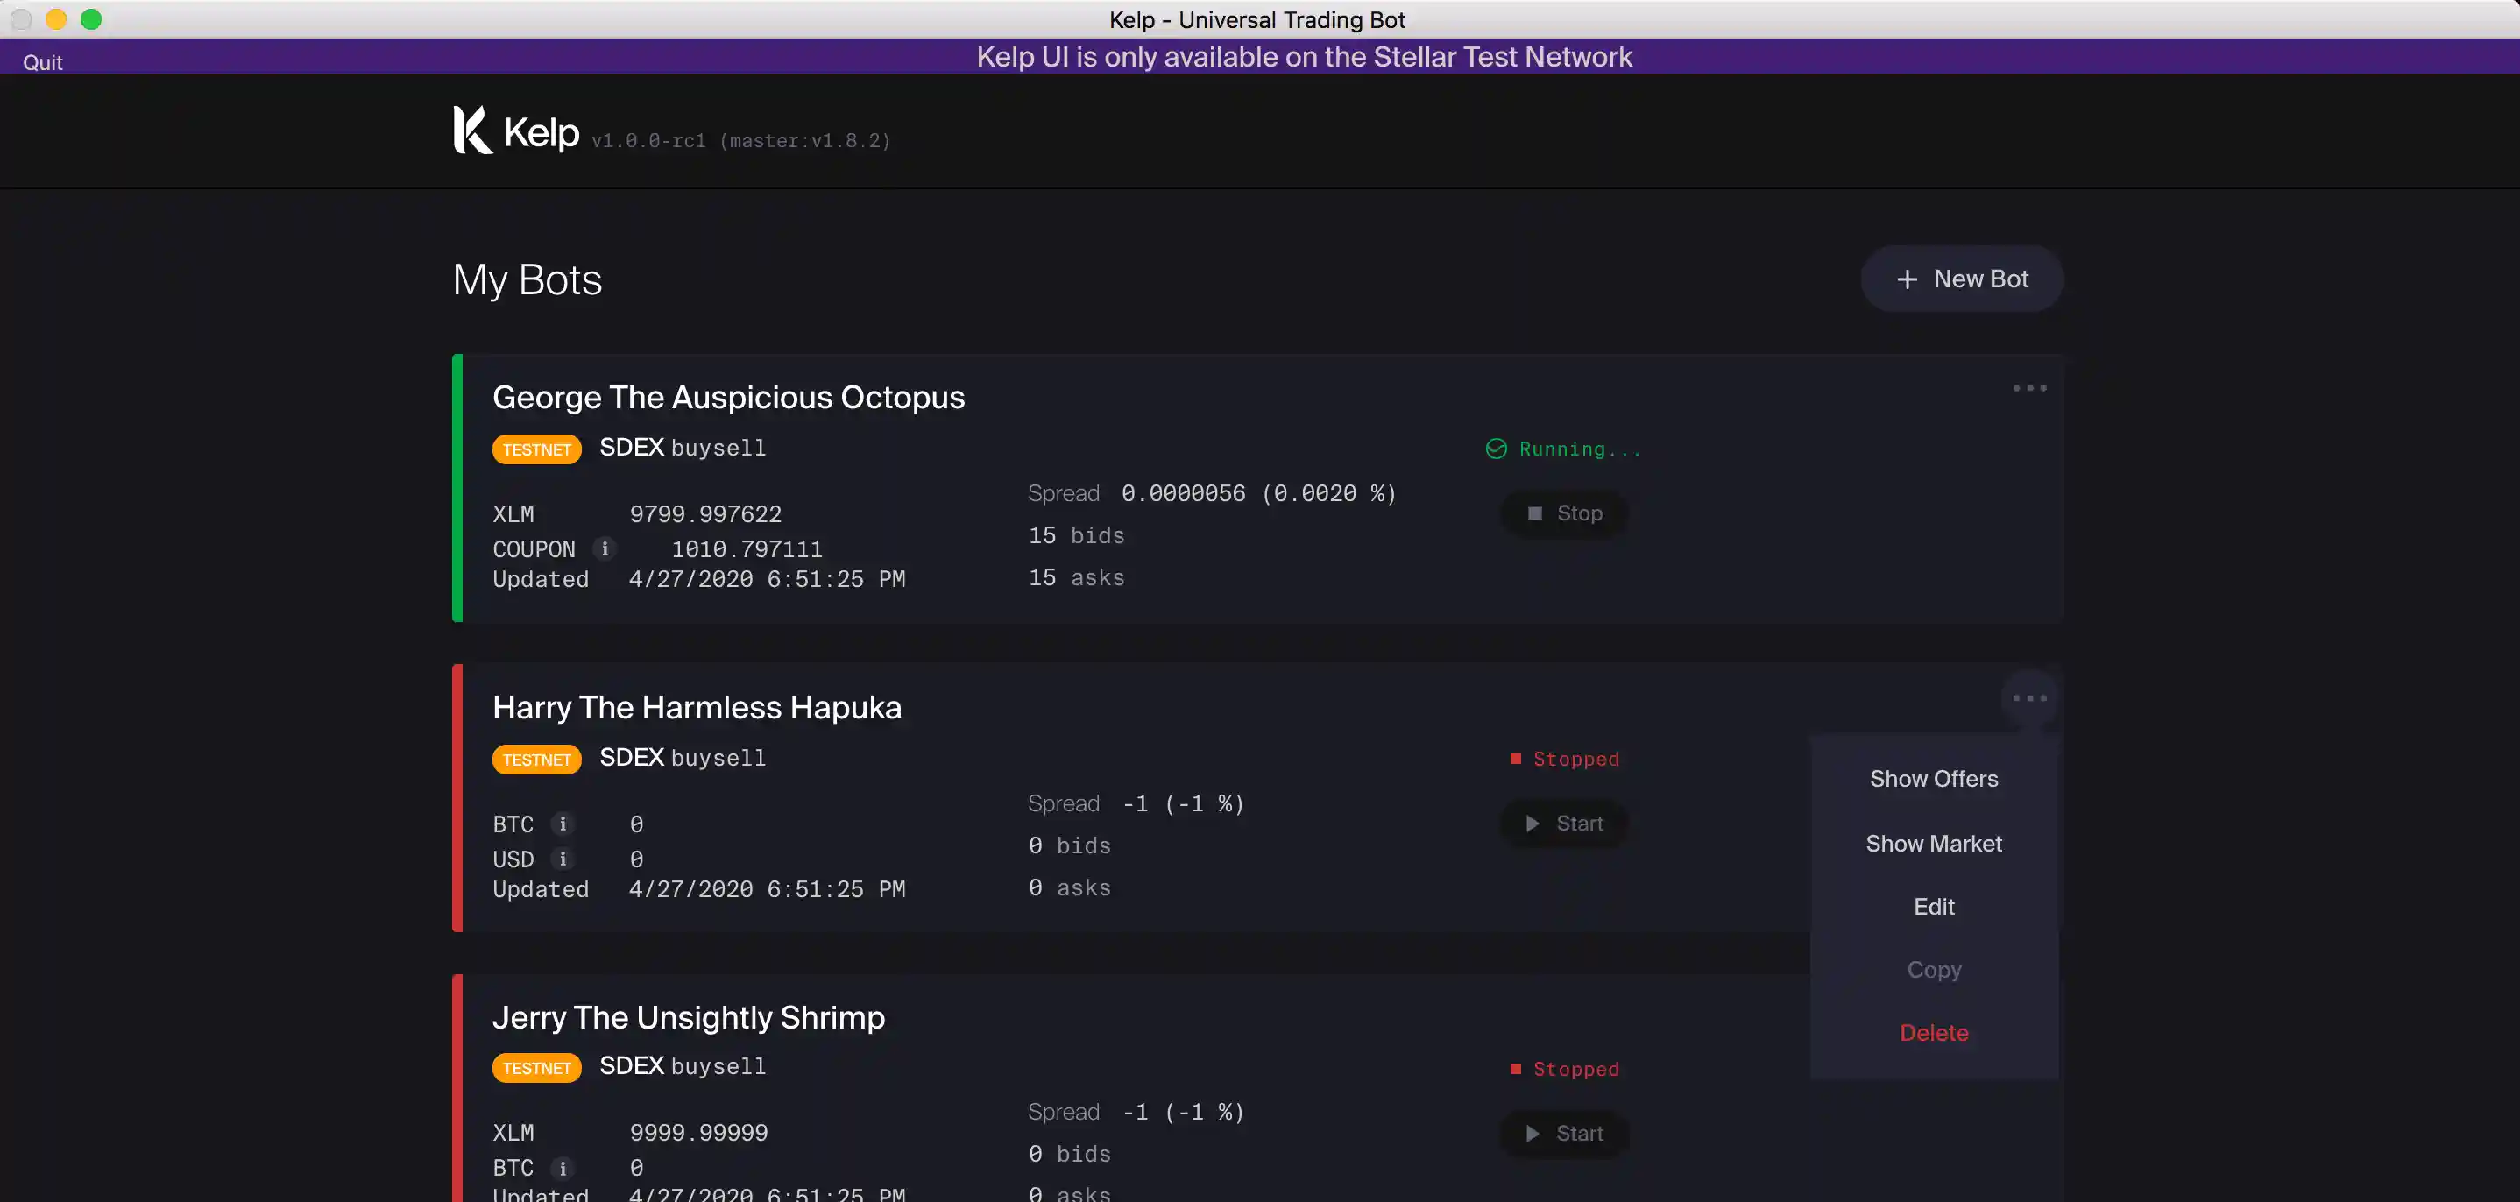The height and width of the screenshot is (1202, 2520).
Task: Click the plus icon inside the New Bot button
Action: tap(1907, 279)
